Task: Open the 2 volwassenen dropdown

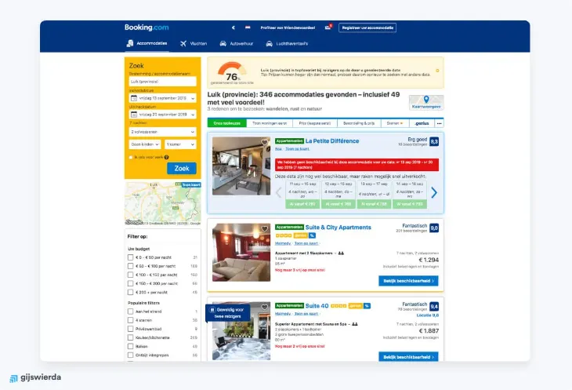Action: pos(163,132)
